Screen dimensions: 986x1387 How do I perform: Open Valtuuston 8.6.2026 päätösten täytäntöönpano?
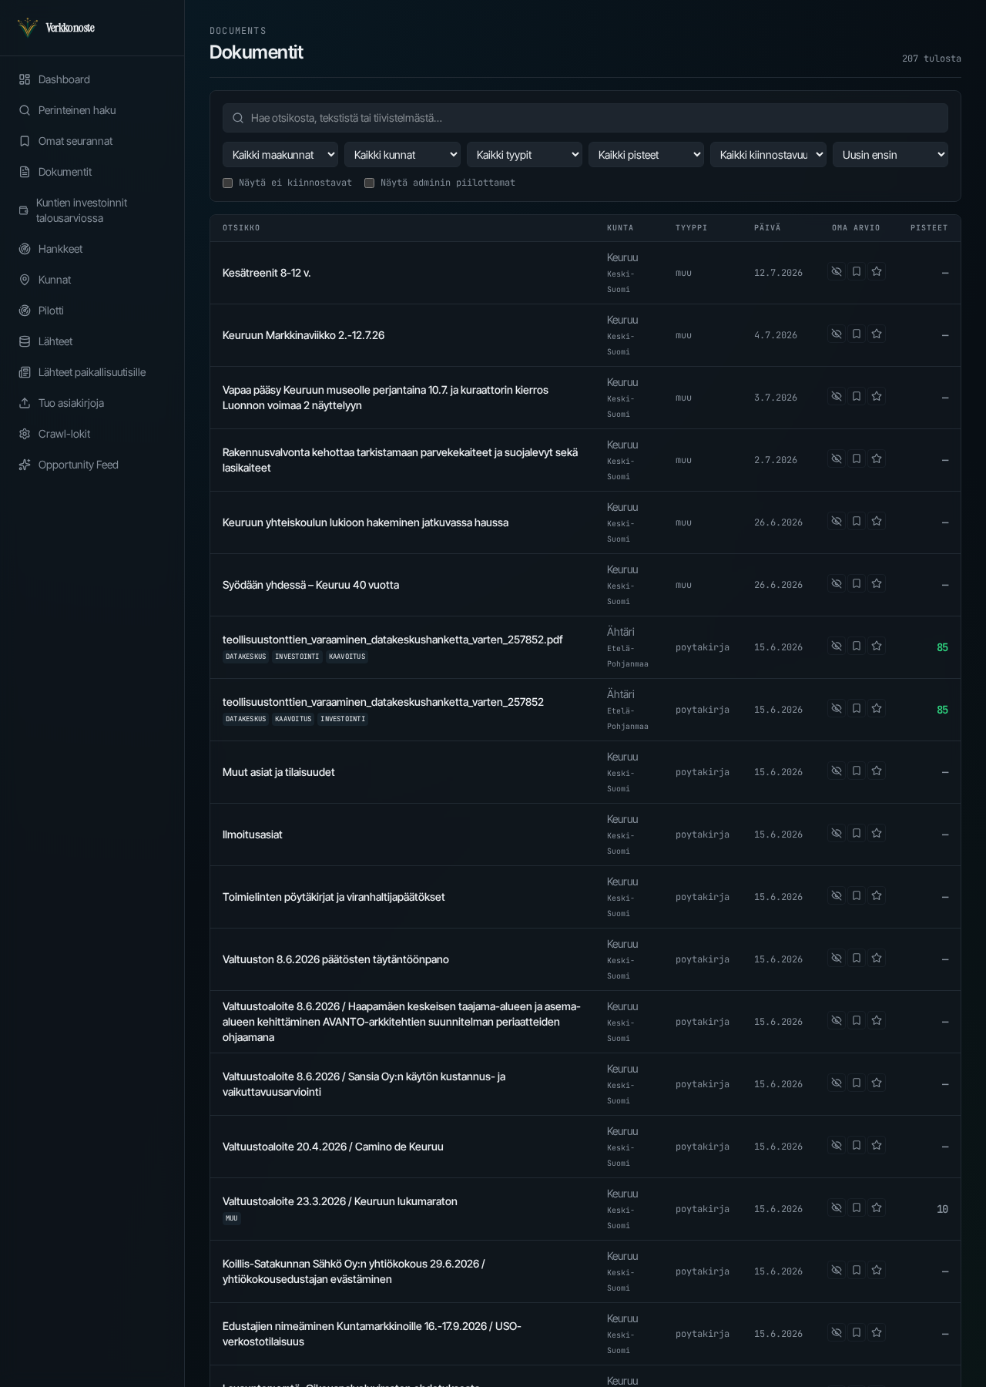[336, 959]
